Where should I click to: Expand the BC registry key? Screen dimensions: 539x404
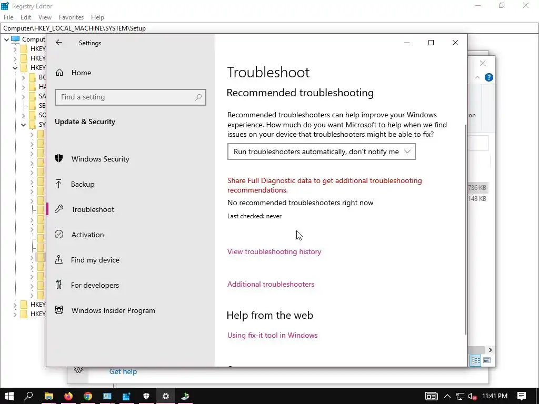coord(23,77)
